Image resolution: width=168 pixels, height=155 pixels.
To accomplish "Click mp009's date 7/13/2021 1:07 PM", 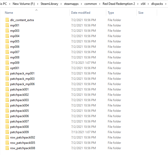I will click(x=83, y=63).
